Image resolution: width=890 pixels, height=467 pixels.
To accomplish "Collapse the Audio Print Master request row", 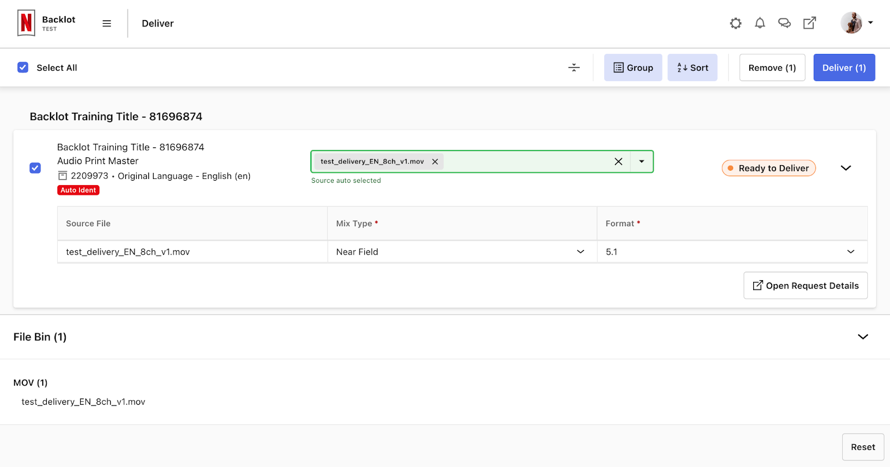I will [845, 168].
